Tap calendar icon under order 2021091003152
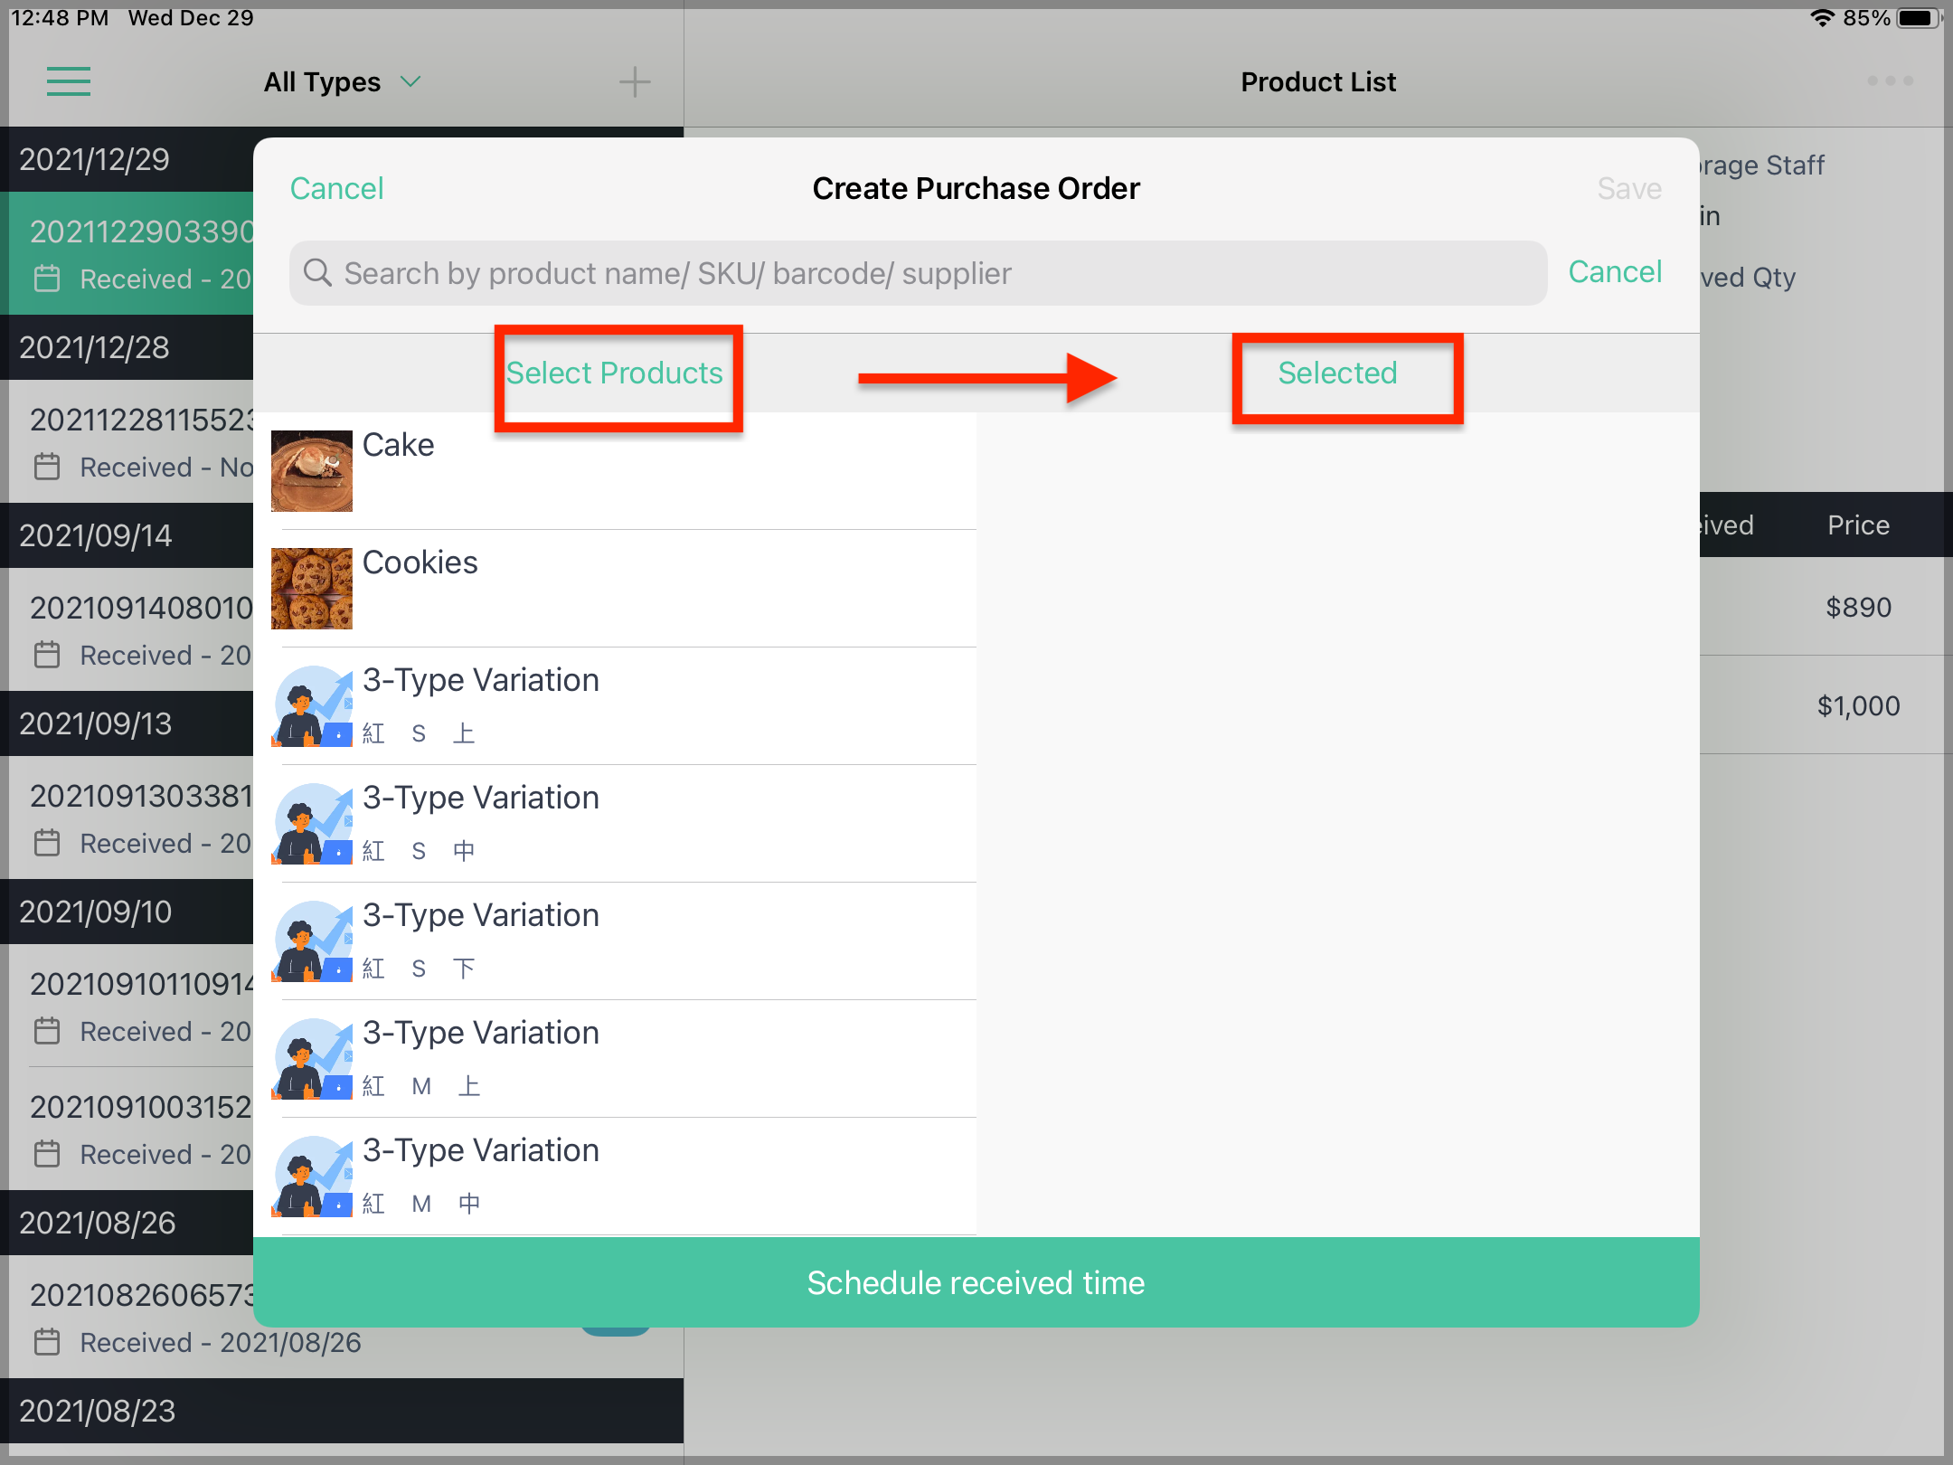Screen dimensions: 1953x1465 47,1154
